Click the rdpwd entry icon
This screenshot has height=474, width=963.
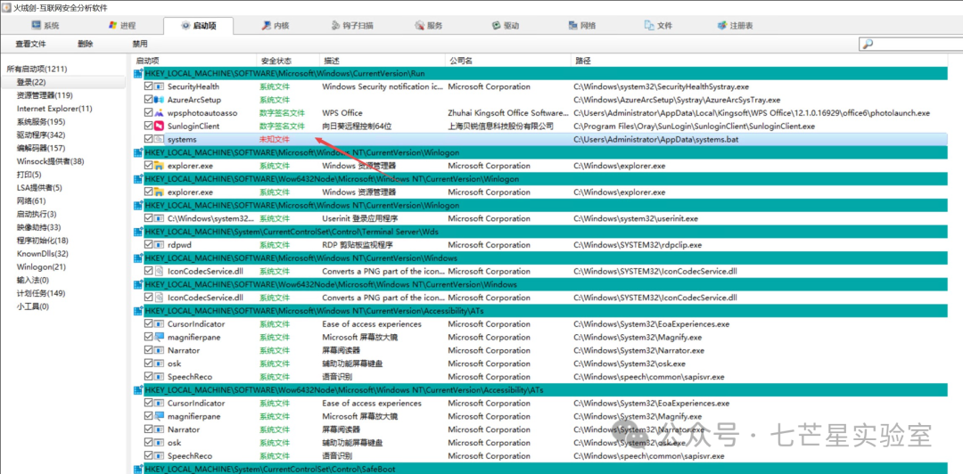(x=159, y=245)
